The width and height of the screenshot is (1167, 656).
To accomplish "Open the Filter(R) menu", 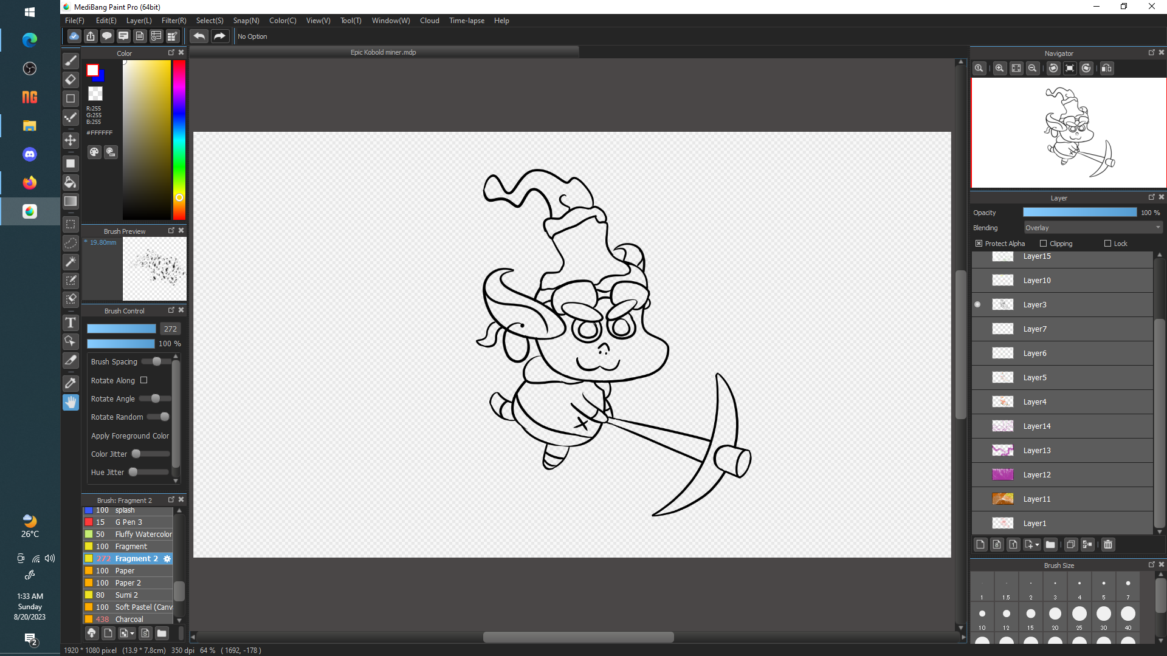I will 174,21.
